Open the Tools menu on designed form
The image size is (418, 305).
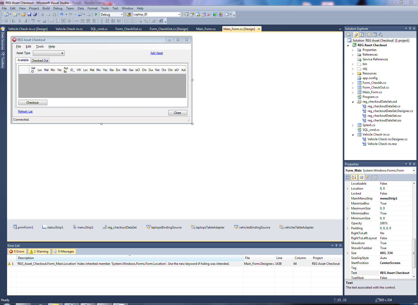[40, 46]
